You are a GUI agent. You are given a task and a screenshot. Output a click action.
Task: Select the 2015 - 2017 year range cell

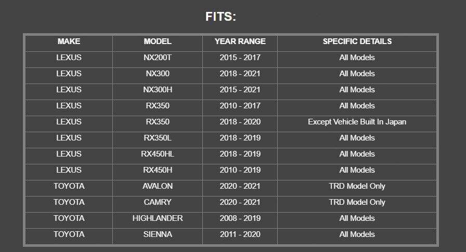click(240, 58)
